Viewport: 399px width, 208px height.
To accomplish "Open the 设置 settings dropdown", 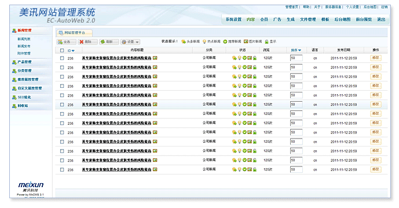I will (x=130, y=42).
